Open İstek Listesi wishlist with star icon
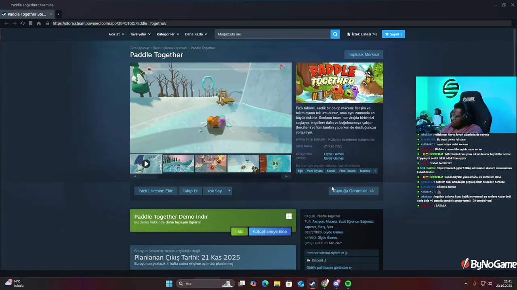This screenshot has width=517, height=290. tap(362, 34)
